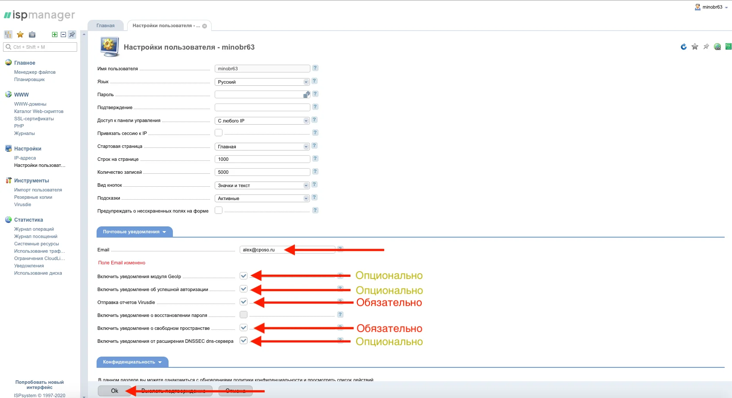Collapse all menu sections with minus icon
732x398 pixels.
(63, 34)
